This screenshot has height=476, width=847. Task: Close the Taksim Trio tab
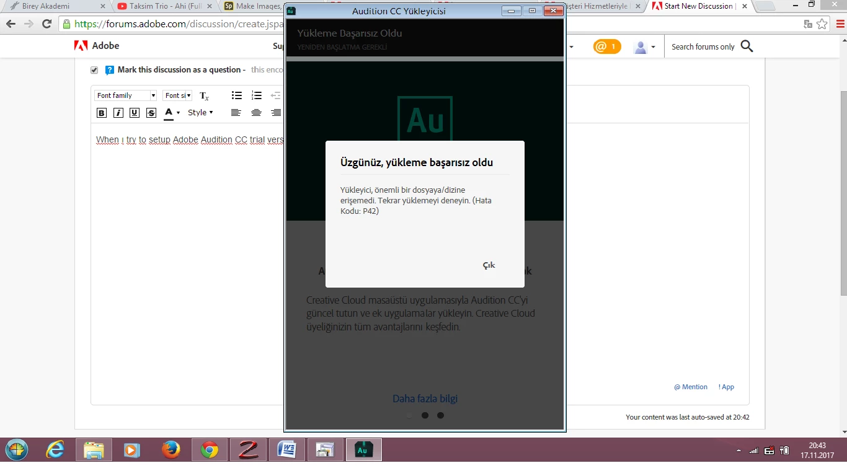tap(210, 6)
